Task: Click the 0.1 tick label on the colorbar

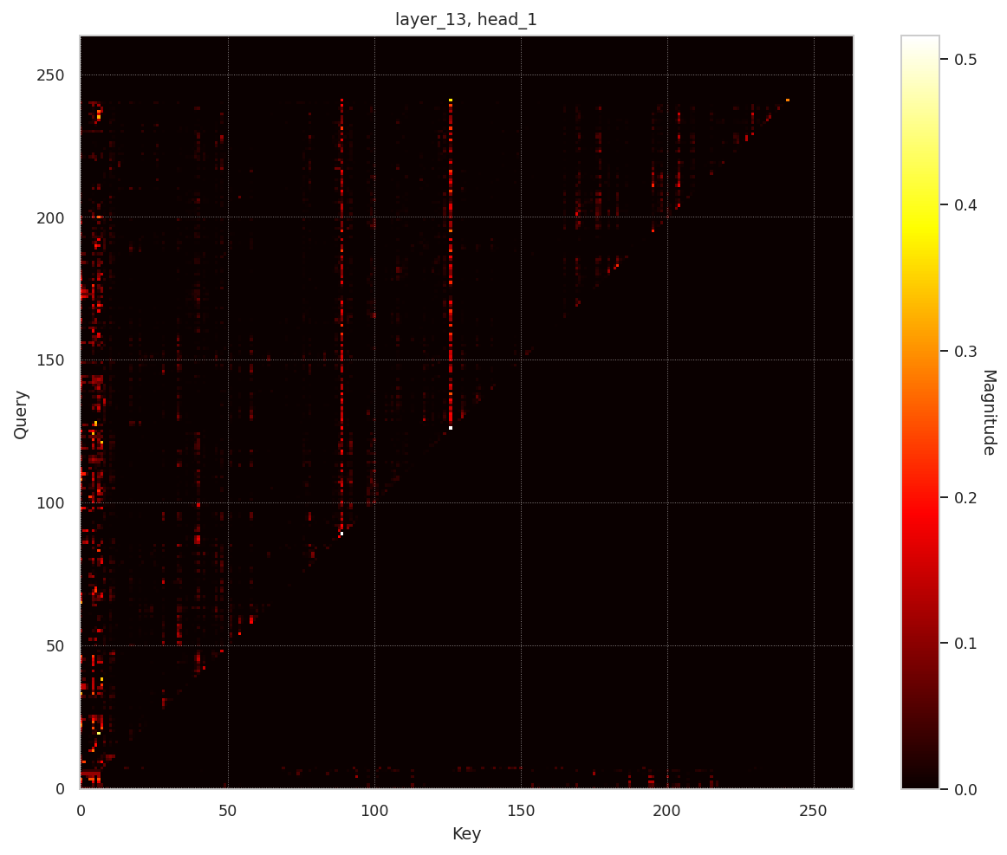Action: pyautogui.click(x=963, y=643)
